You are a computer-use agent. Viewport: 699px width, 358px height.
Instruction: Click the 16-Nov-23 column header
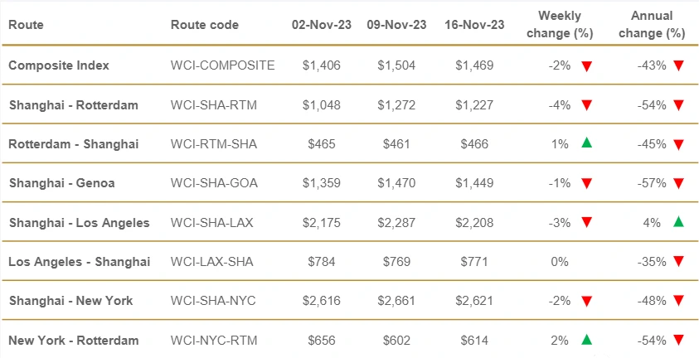[x=474, y=25]
